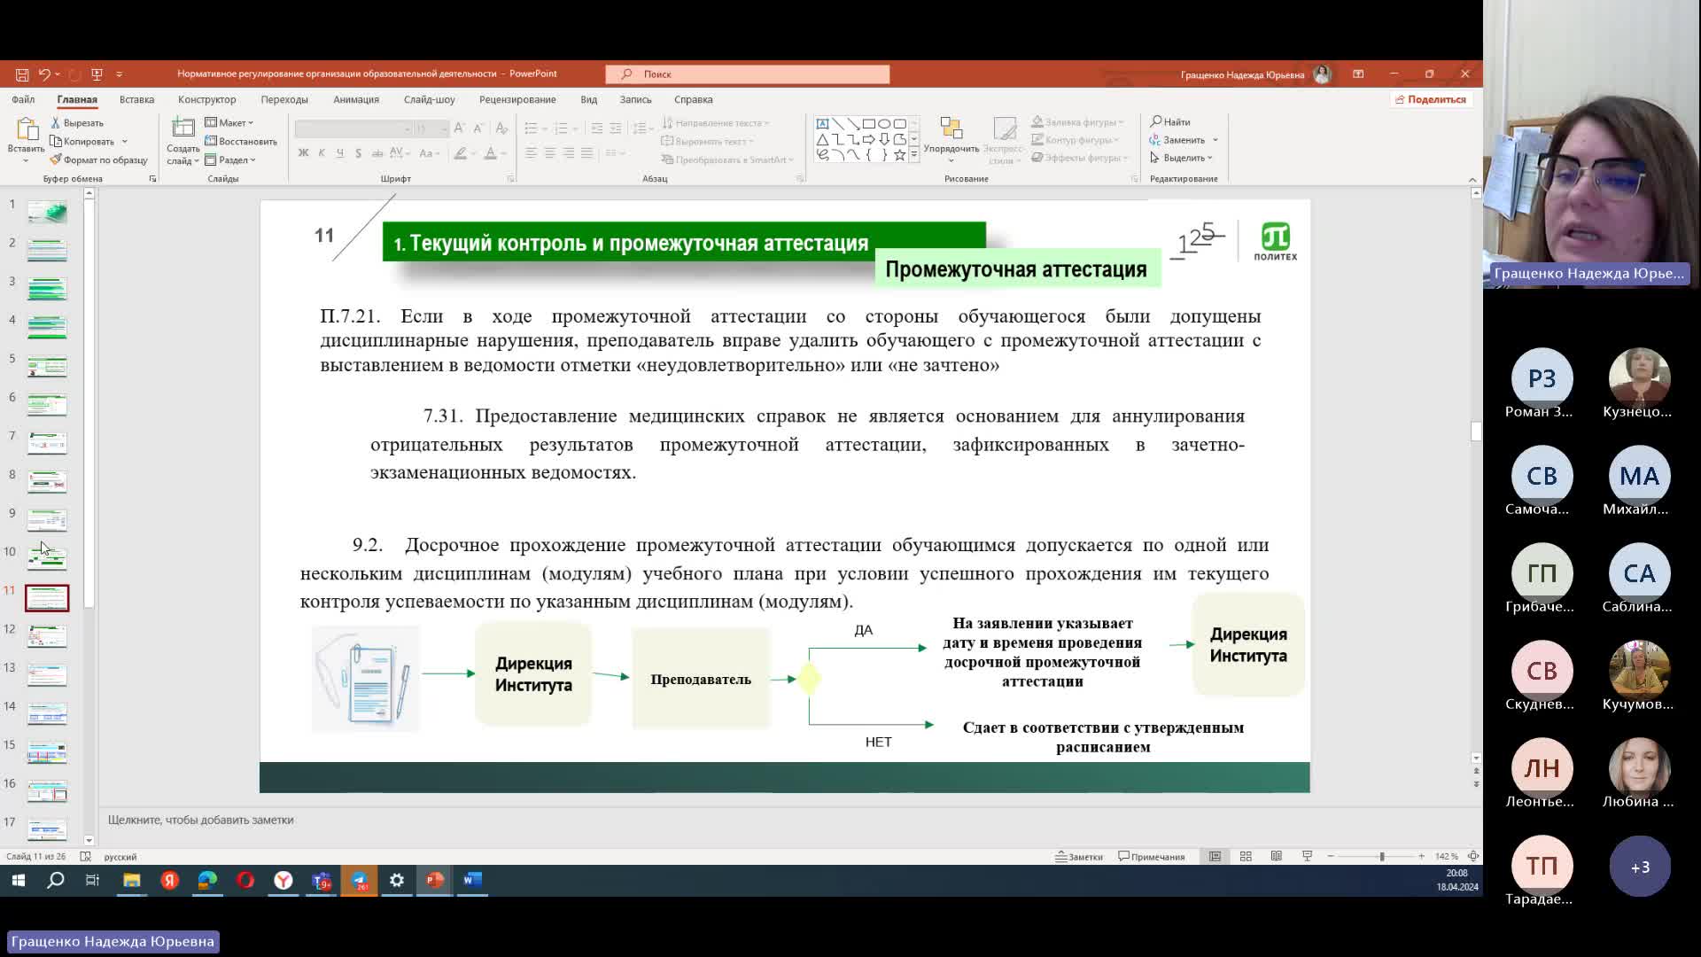1701x957 pixels.
Task: Open Копировать dropdown arrow
Action: coord(125,142)
